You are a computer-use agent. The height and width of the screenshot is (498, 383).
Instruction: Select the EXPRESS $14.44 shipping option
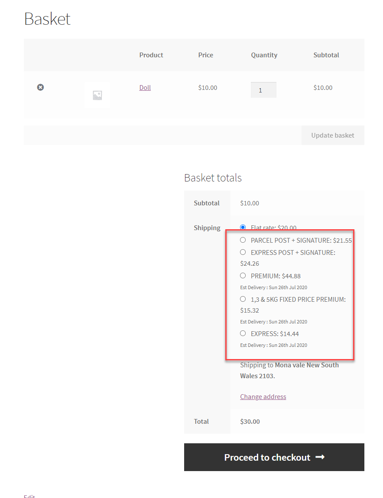click(243, 333)
